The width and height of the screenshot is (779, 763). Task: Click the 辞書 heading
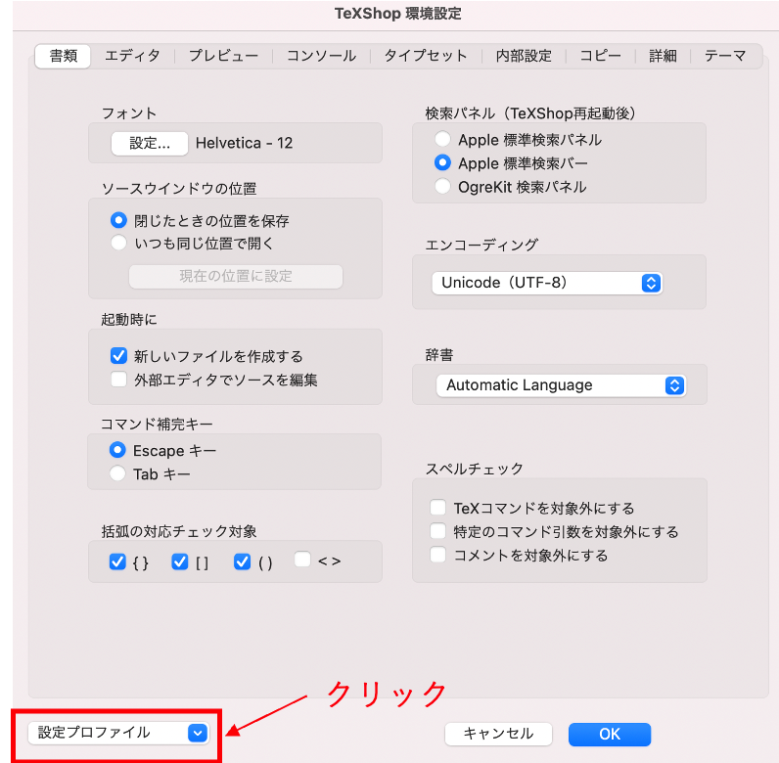(x=439, y=355)
